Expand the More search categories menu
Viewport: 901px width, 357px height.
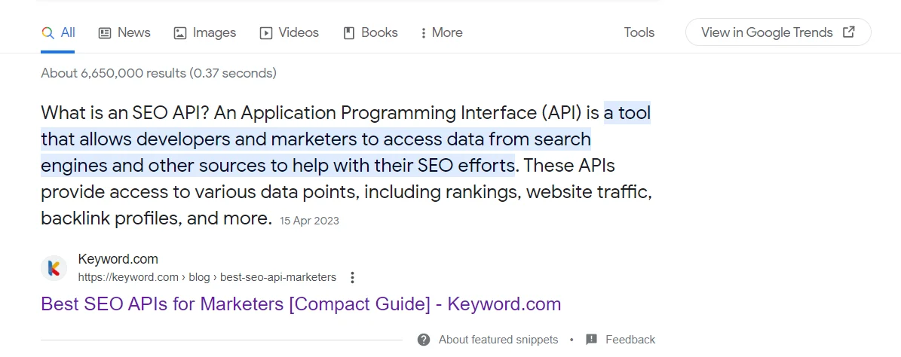coord(442,32)
